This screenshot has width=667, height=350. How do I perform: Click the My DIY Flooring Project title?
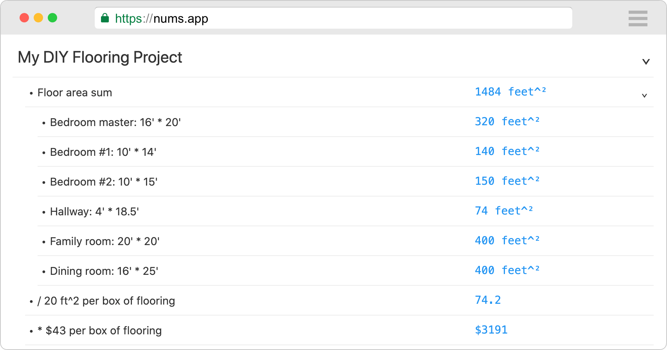(x=100, y=57)
